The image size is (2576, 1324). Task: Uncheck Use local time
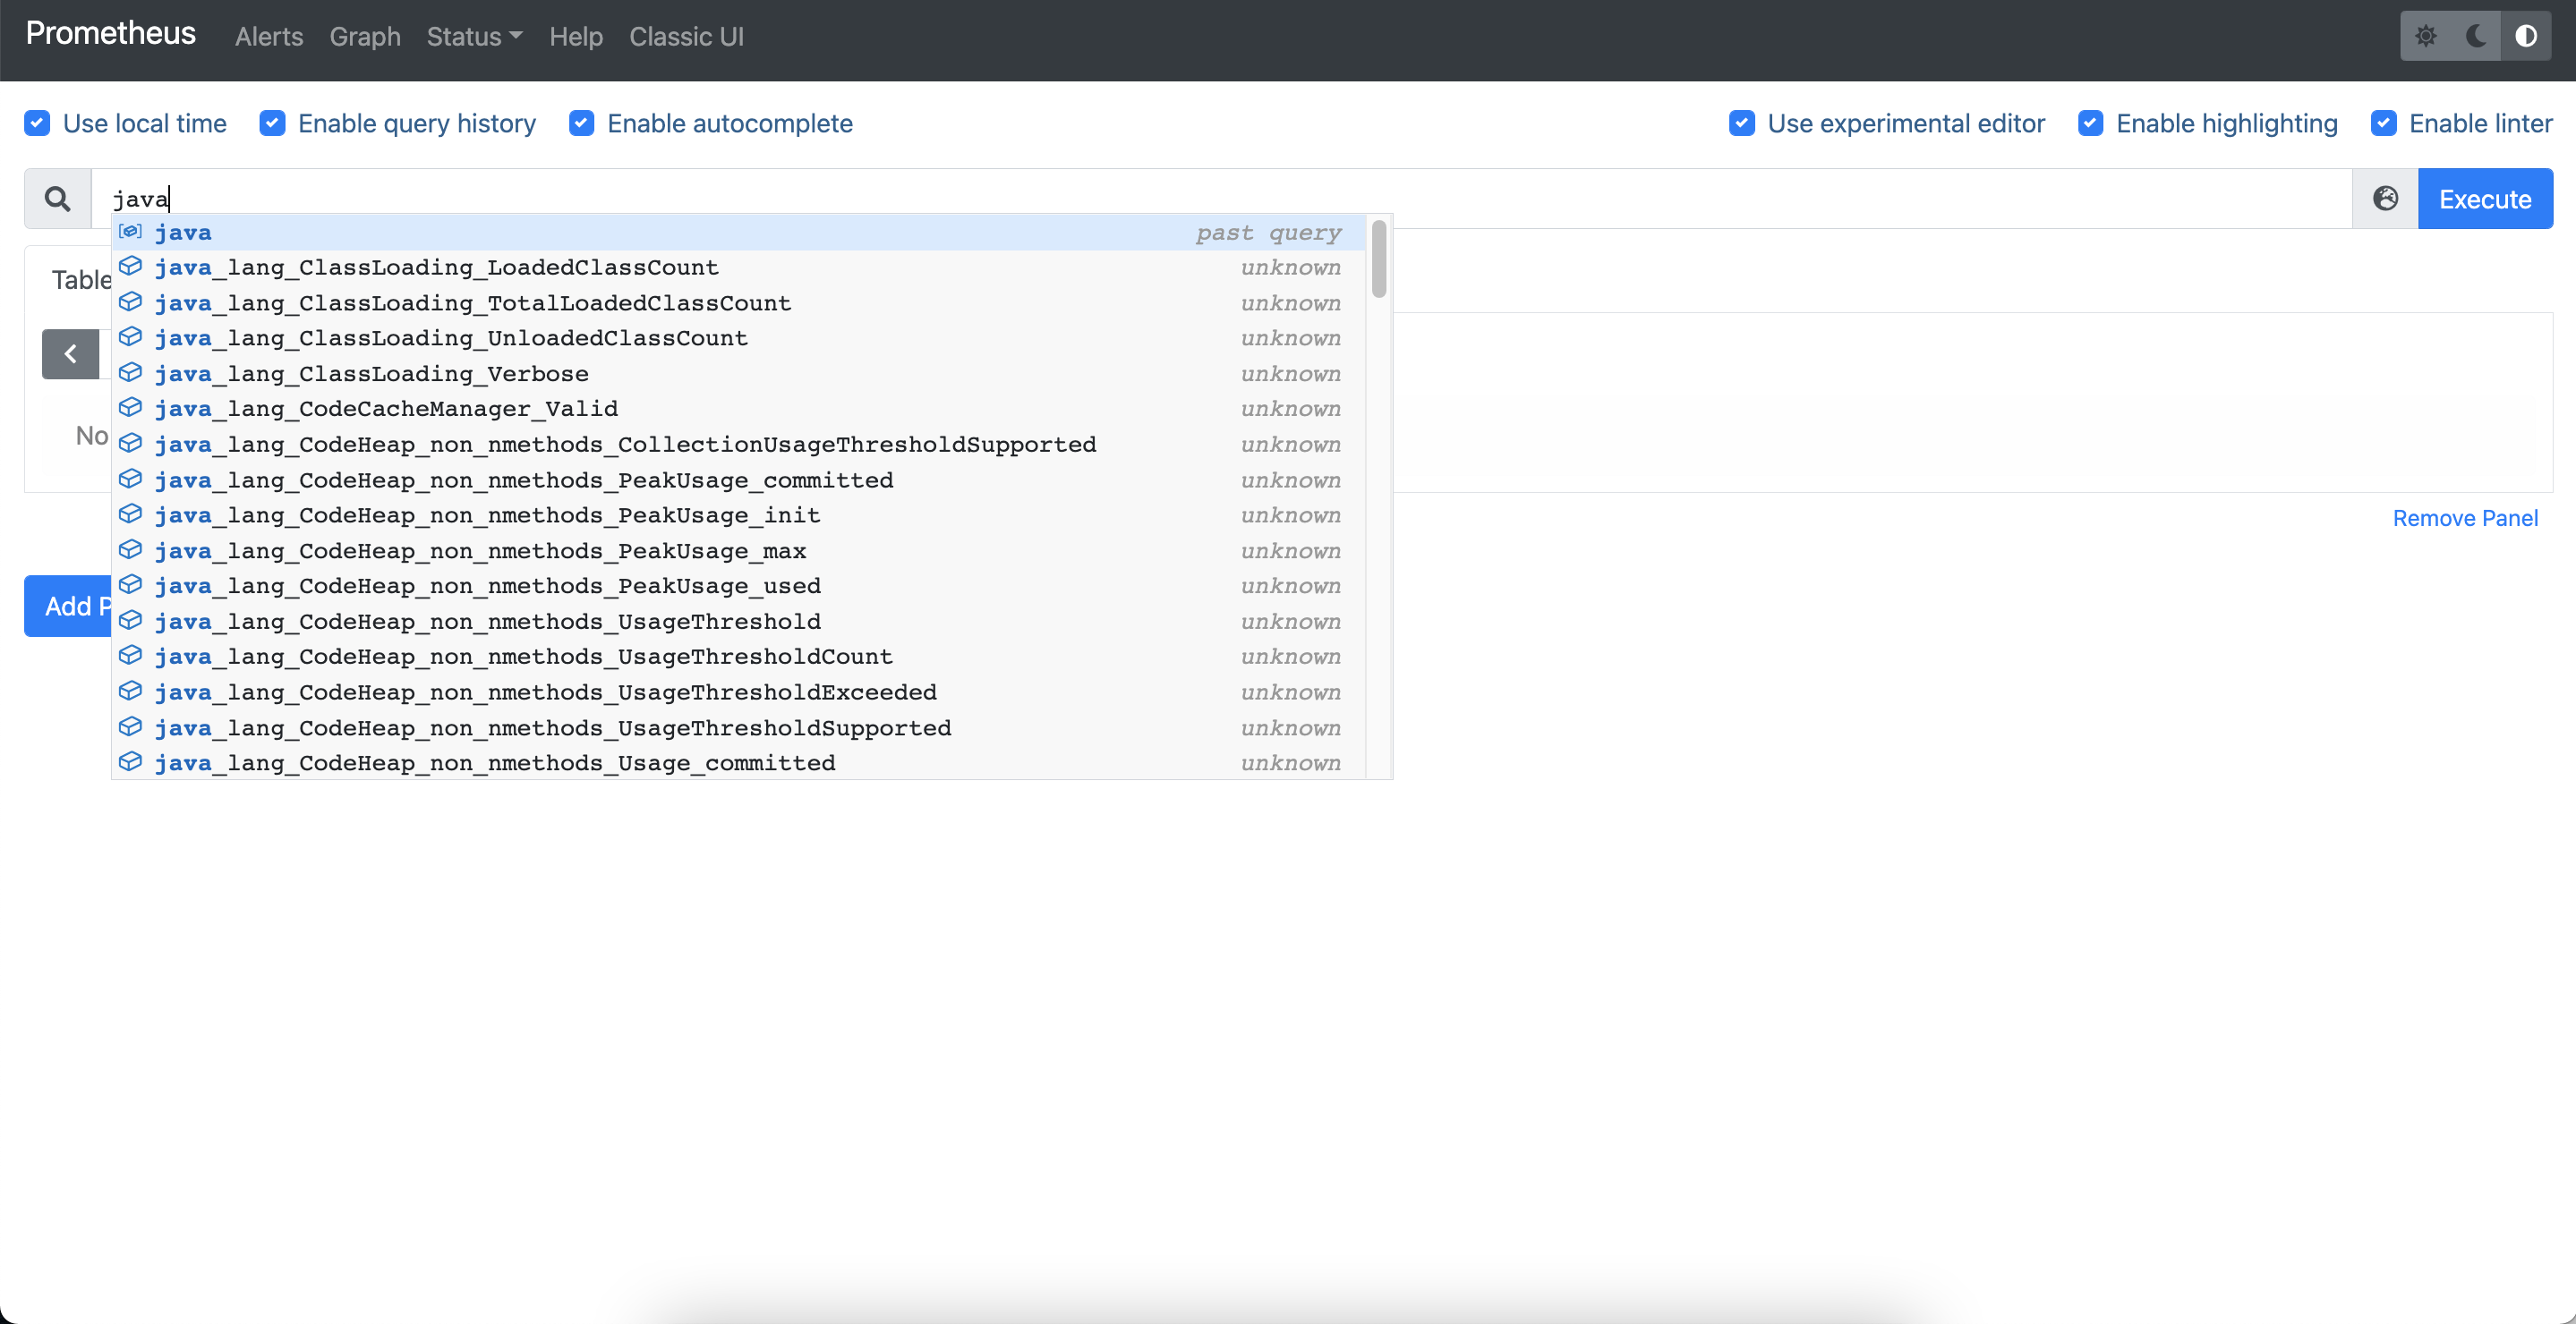tap(37, 123)
